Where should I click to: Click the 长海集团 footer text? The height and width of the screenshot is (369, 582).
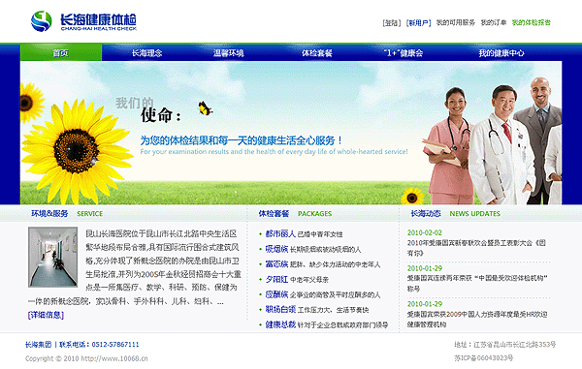[x=38, y=345]
